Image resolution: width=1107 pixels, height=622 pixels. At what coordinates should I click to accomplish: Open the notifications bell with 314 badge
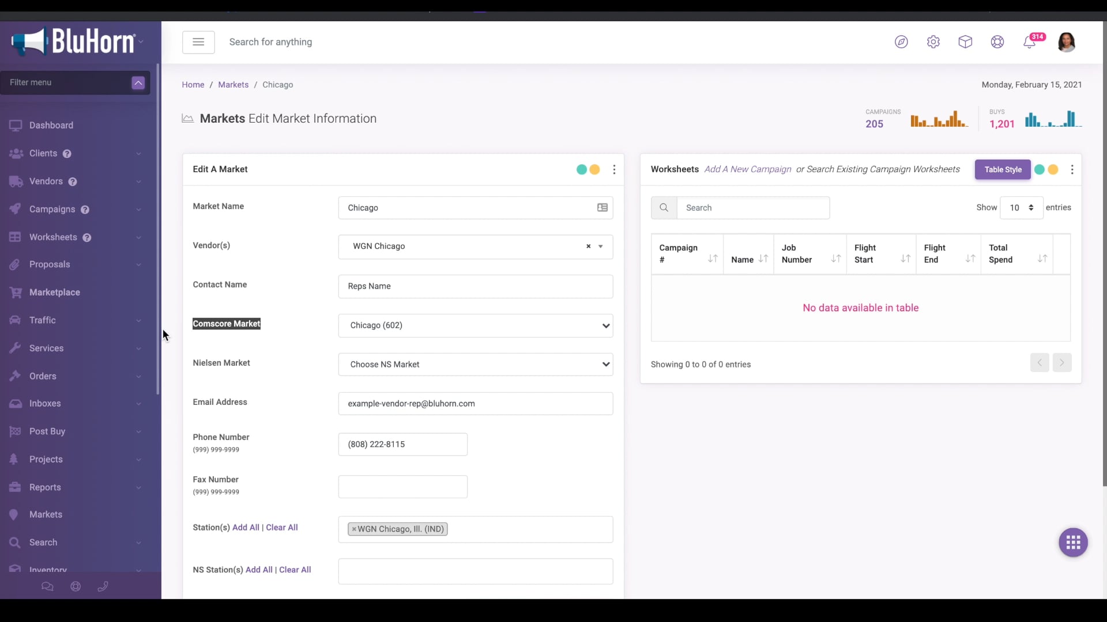click(1030, 42)
